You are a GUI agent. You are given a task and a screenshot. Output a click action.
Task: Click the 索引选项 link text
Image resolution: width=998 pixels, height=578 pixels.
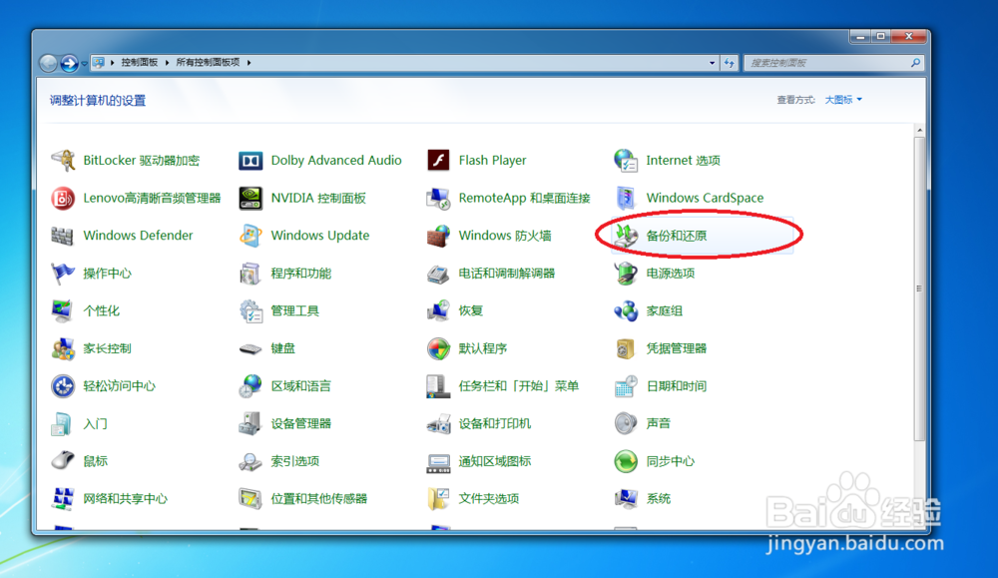click(294, 461)
